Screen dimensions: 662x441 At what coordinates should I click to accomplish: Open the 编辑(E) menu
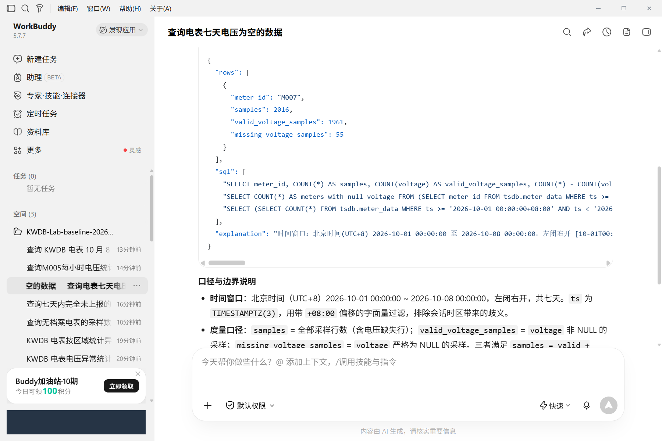(68, 8)
